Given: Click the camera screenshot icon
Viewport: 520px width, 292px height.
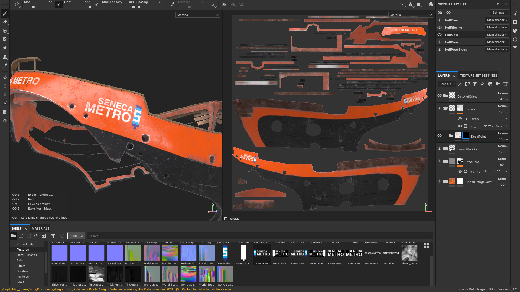Looking at the screenshot, I should click(x=431, y=4).
